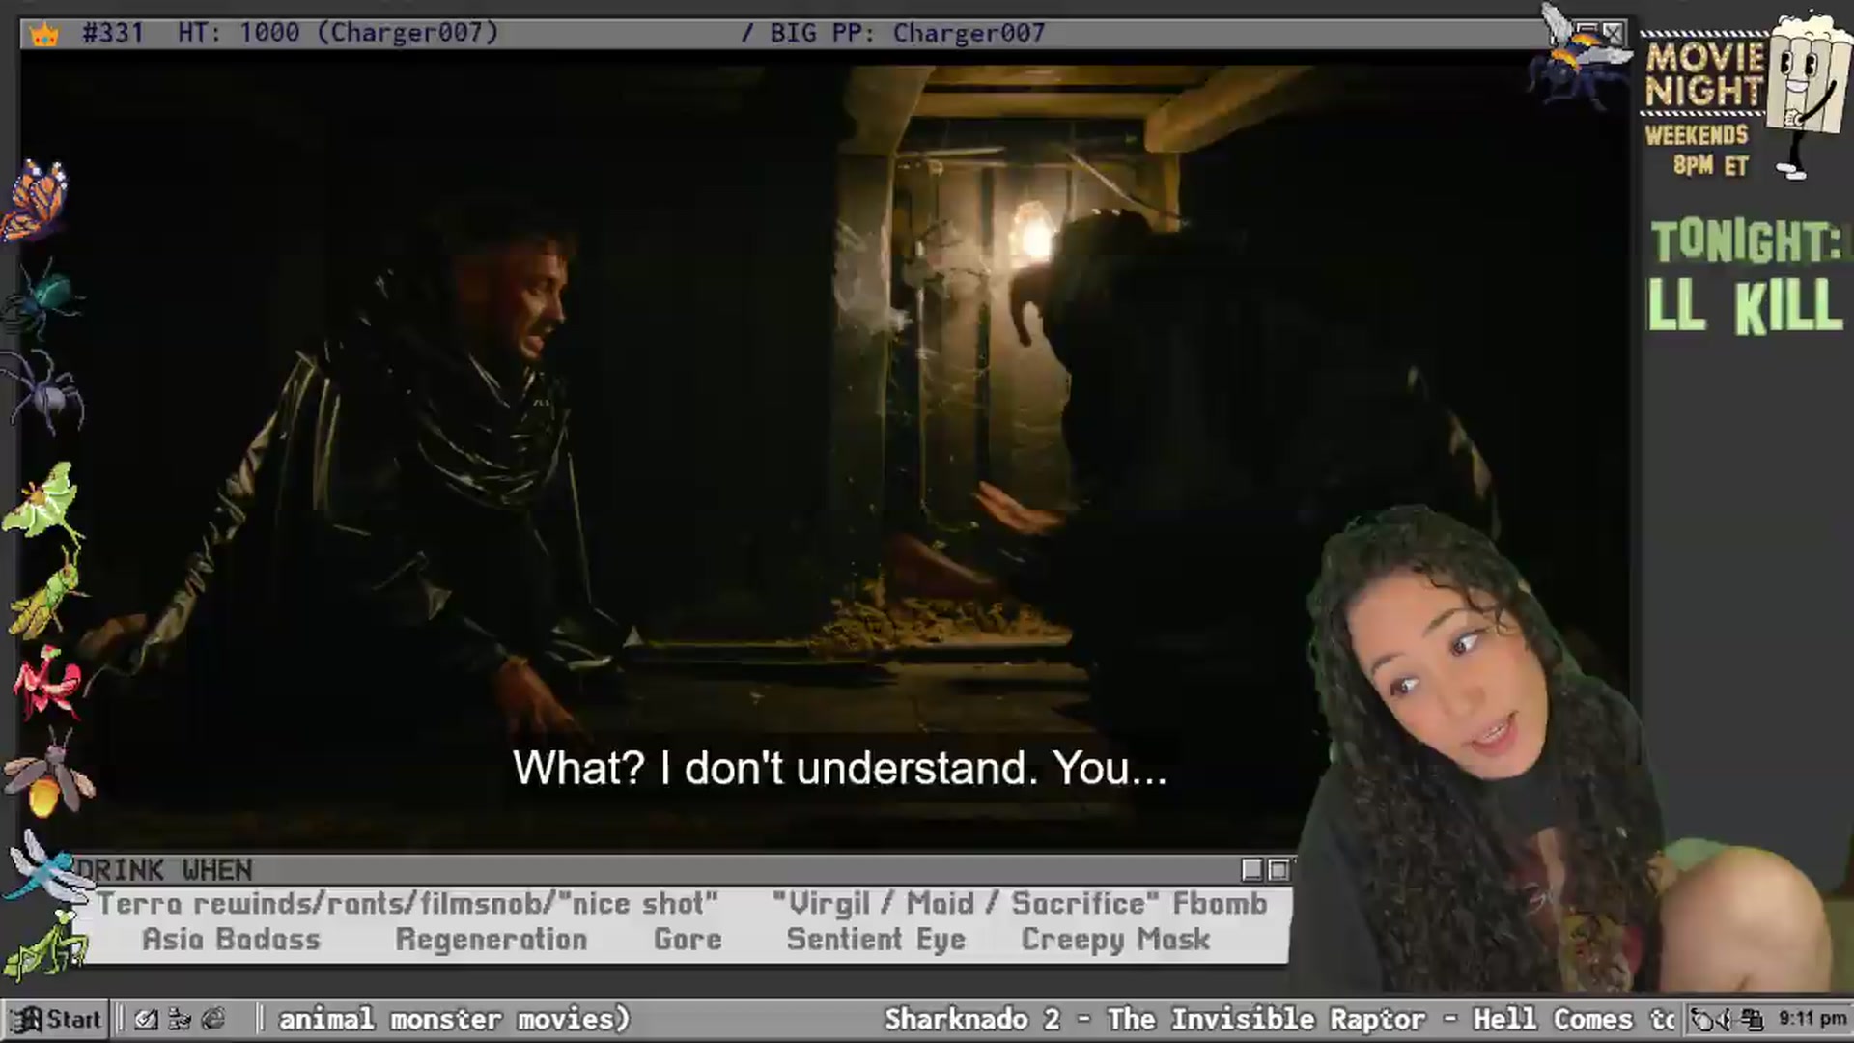
Task: Click the 'Virgil / Maid / Sacrifice Fbomb' rule
Action: [x=1020, y=904]
